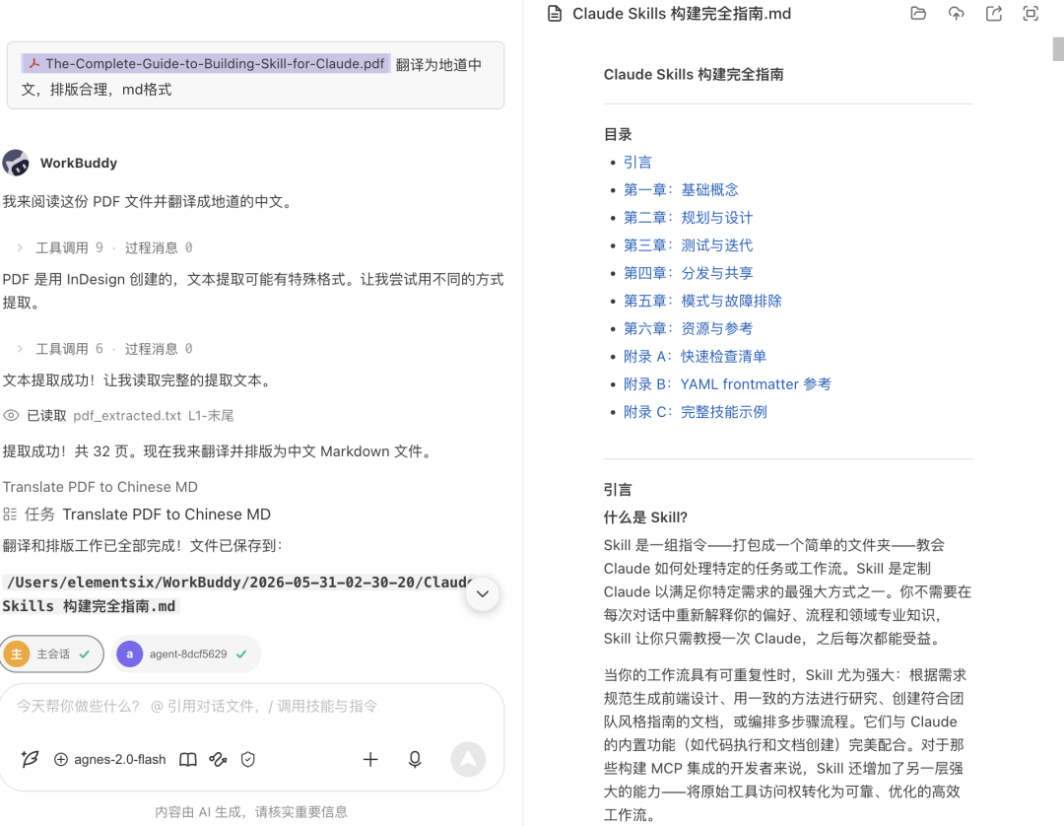Click the document icon beside file title

tap(555, 14)
